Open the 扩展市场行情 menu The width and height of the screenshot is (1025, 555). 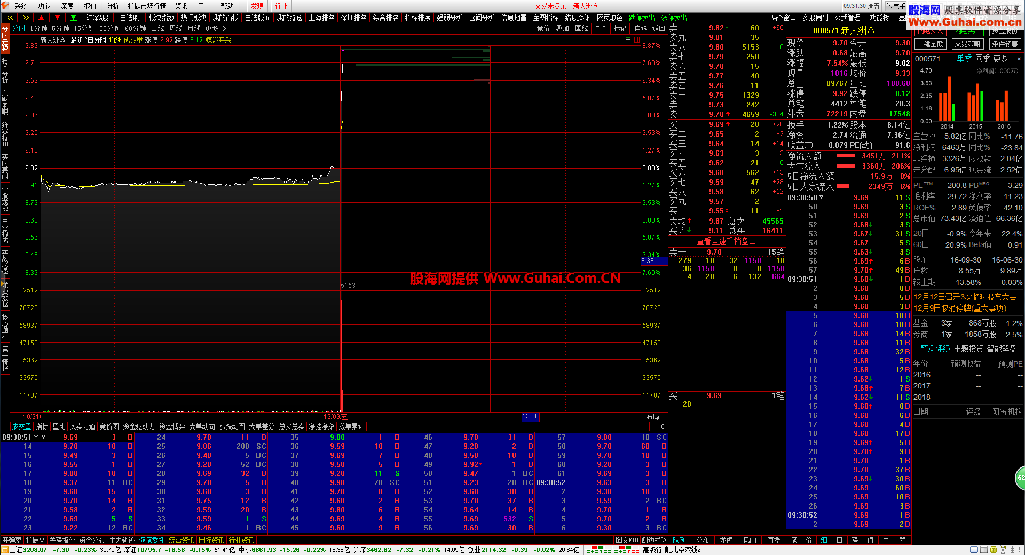147,6
